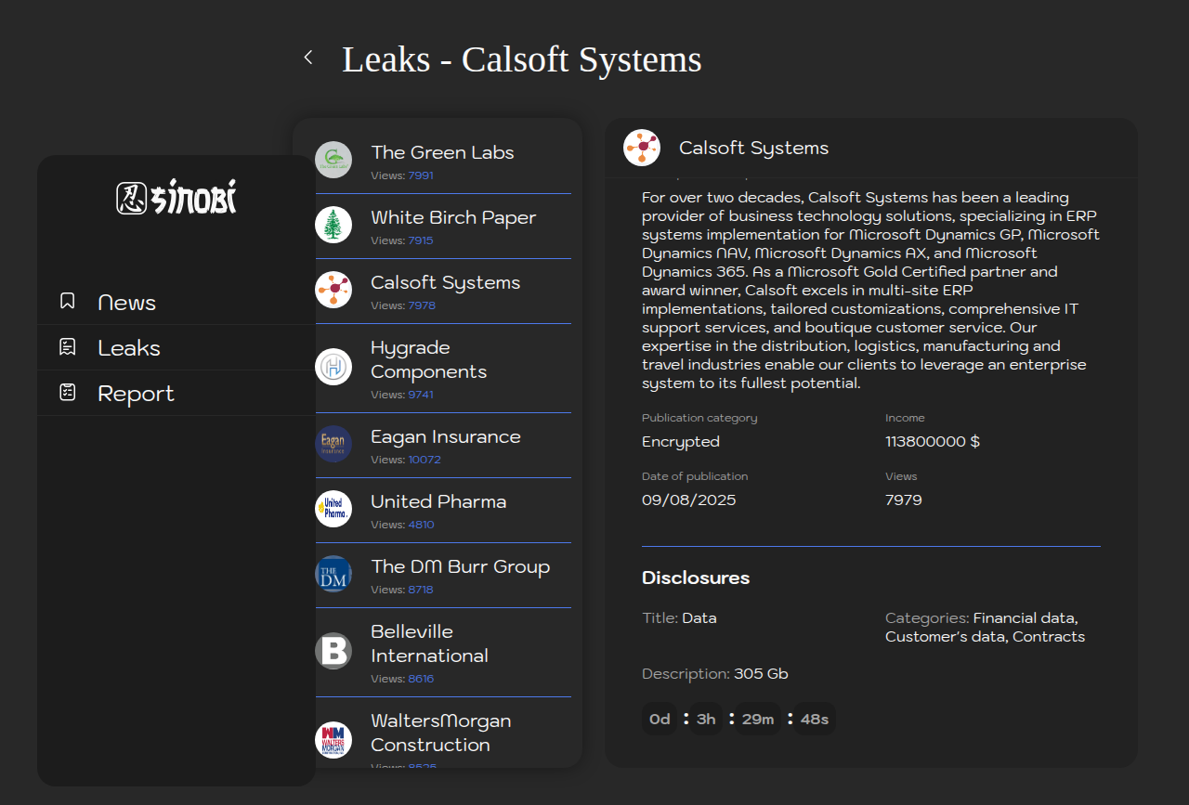Click the document icon next to Leaks
This screenshot has width=1189, height=805.
pyautogui.click(x=68, y=347)
